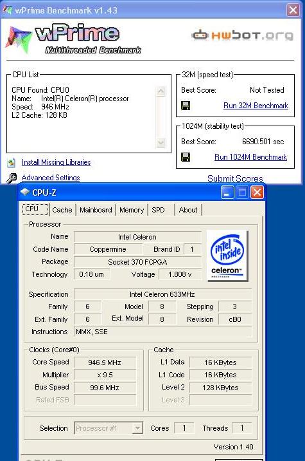
Task: Click the wPrime title bar icon
Action: coord(7,10)
